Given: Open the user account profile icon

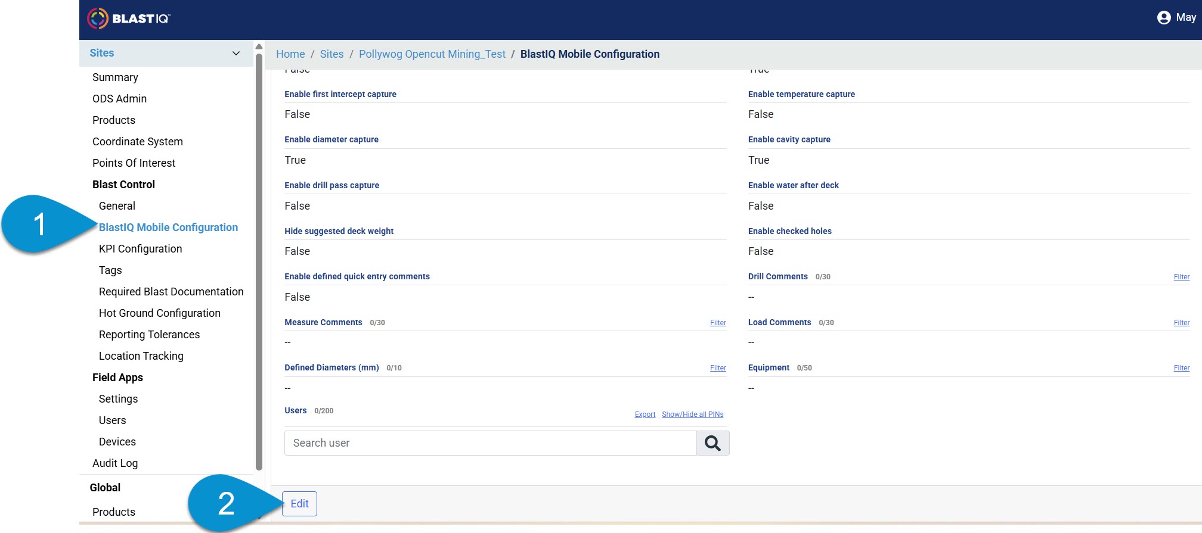Looking at the screenshot, I should [1164, 18].
